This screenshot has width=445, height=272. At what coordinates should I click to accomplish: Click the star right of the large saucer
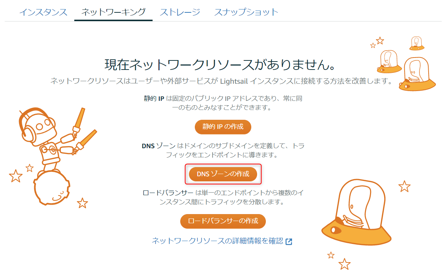[x=404, y=186]
